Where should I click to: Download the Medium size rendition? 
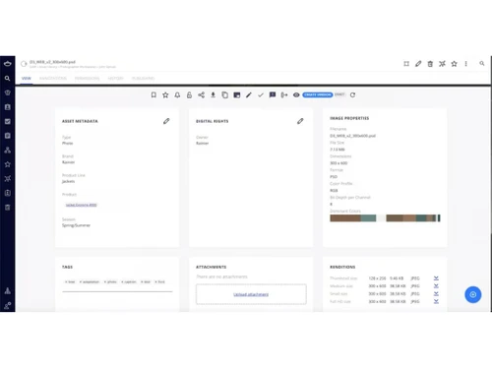[436, 286]
